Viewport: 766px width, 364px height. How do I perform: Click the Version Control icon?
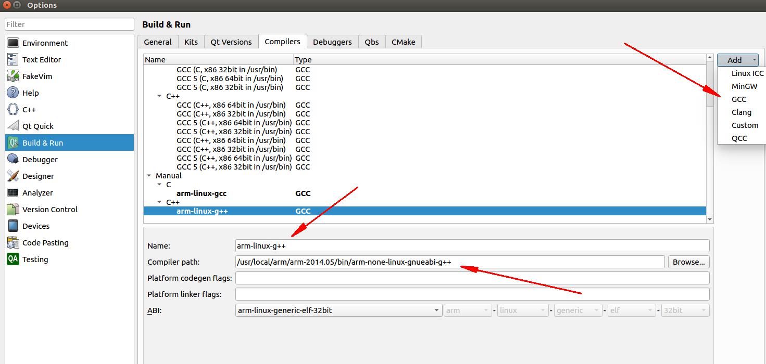click(x=13, y=210)
